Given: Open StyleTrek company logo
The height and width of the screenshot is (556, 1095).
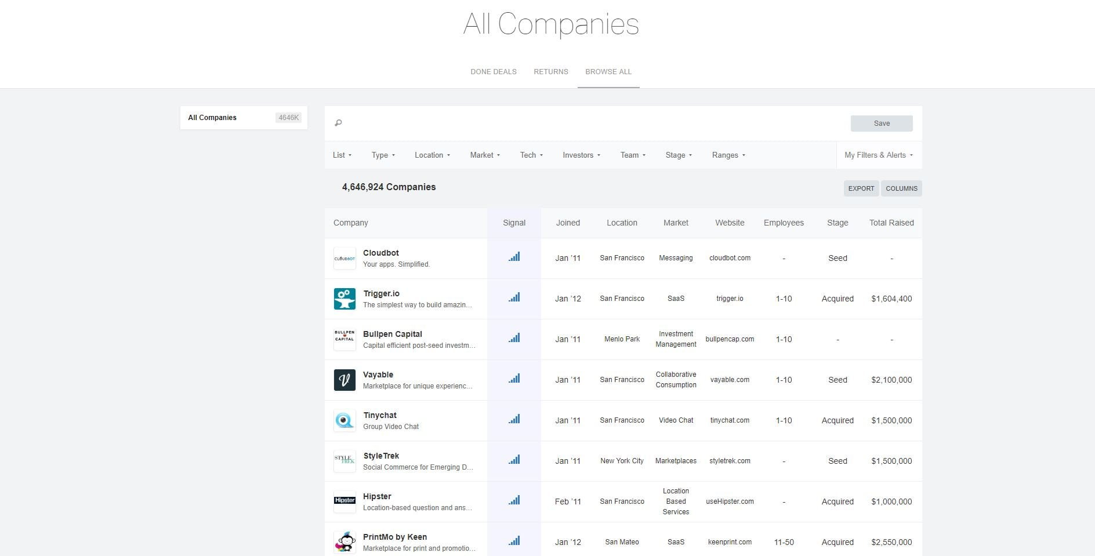Looking at the screenshot, I should (x=345, y=461).
